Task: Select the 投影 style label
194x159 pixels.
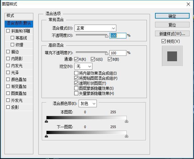Action: click(x=15, y=107)
